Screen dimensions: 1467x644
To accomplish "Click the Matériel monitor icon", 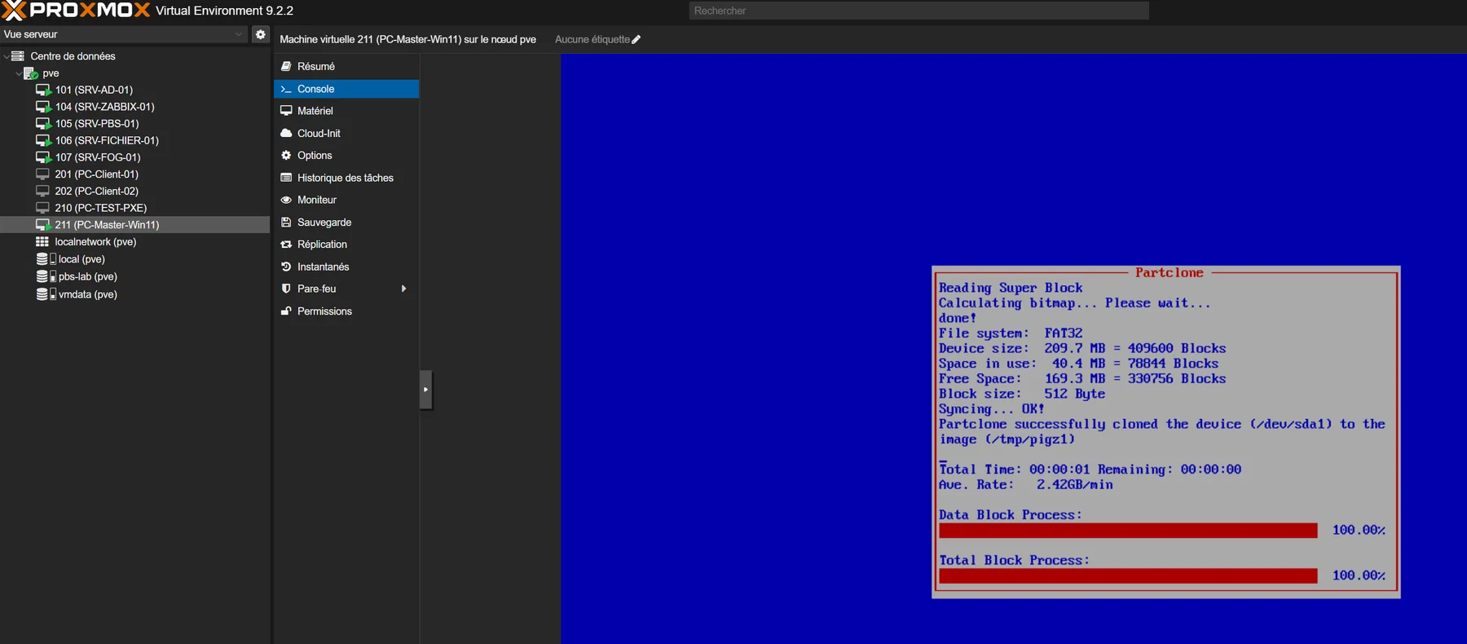I will point(286,111).
